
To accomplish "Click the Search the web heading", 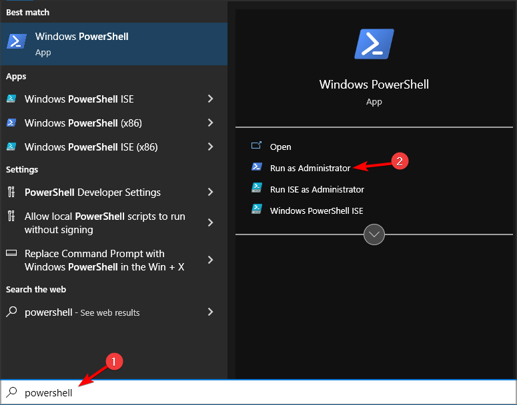I will pos(36,289).
